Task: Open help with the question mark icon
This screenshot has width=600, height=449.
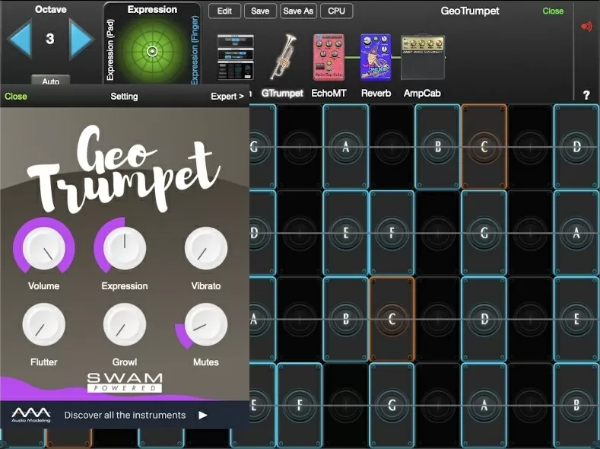Action: (x=586, y=95)
